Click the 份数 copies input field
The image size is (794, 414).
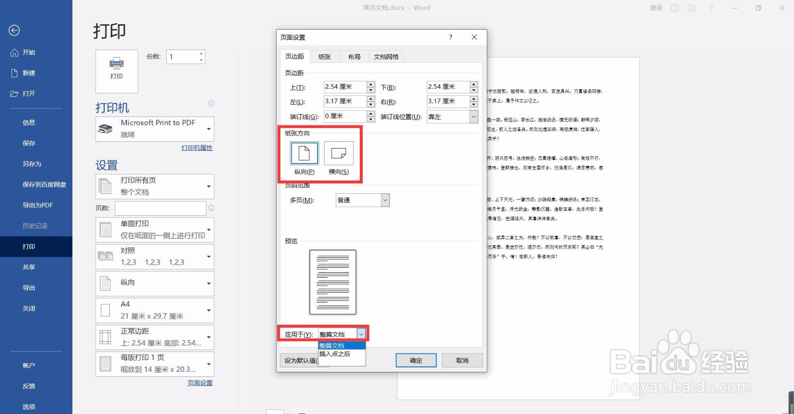(183, 57)
